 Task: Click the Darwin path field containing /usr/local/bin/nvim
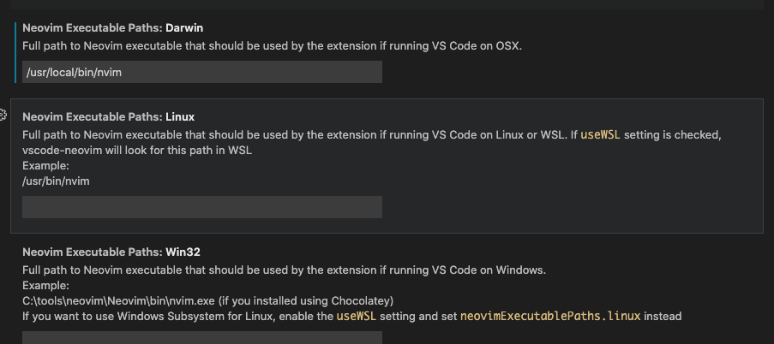202,72
